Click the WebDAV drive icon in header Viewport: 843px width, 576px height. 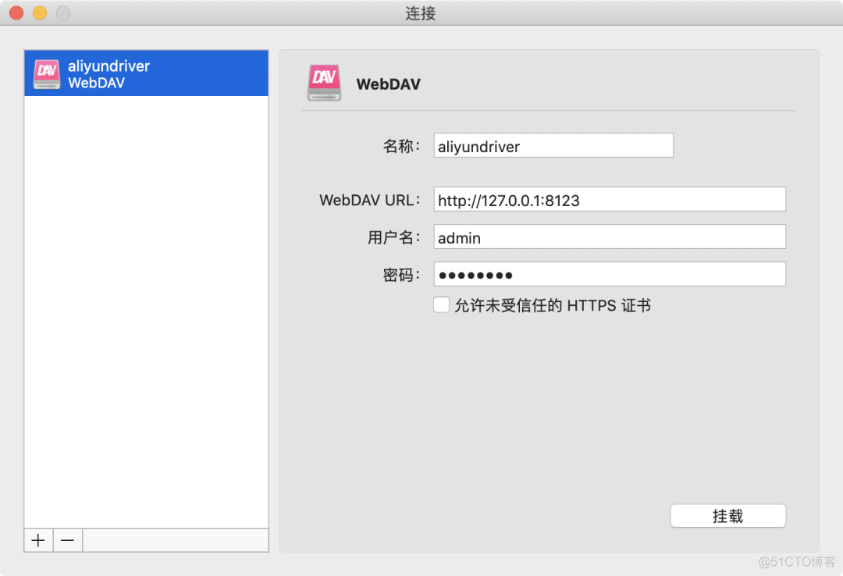324,83
